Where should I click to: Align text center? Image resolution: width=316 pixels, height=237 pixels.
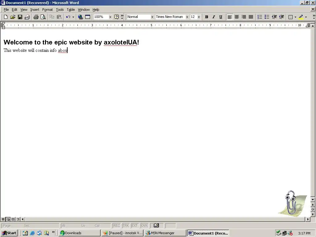pos(237,17)
